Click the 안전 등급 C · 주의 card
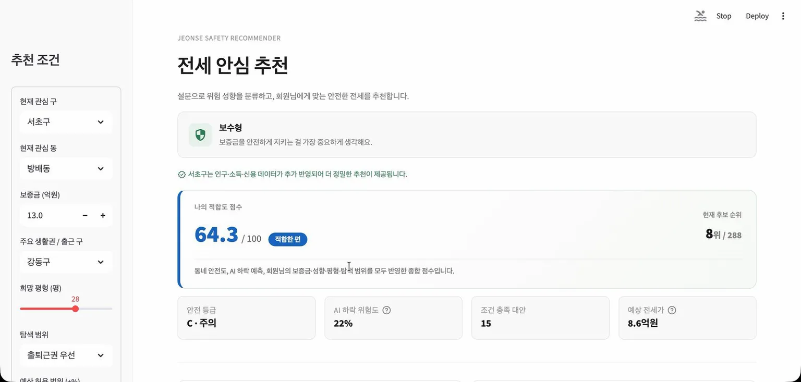The image size is (801, 382). point(247,318)
